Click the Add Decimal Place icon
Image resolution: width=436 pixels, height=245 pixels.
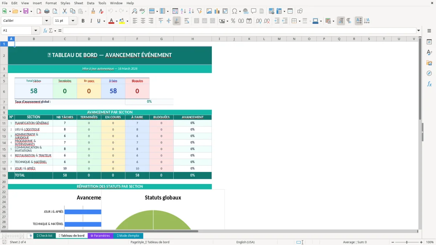pos(259,21)
